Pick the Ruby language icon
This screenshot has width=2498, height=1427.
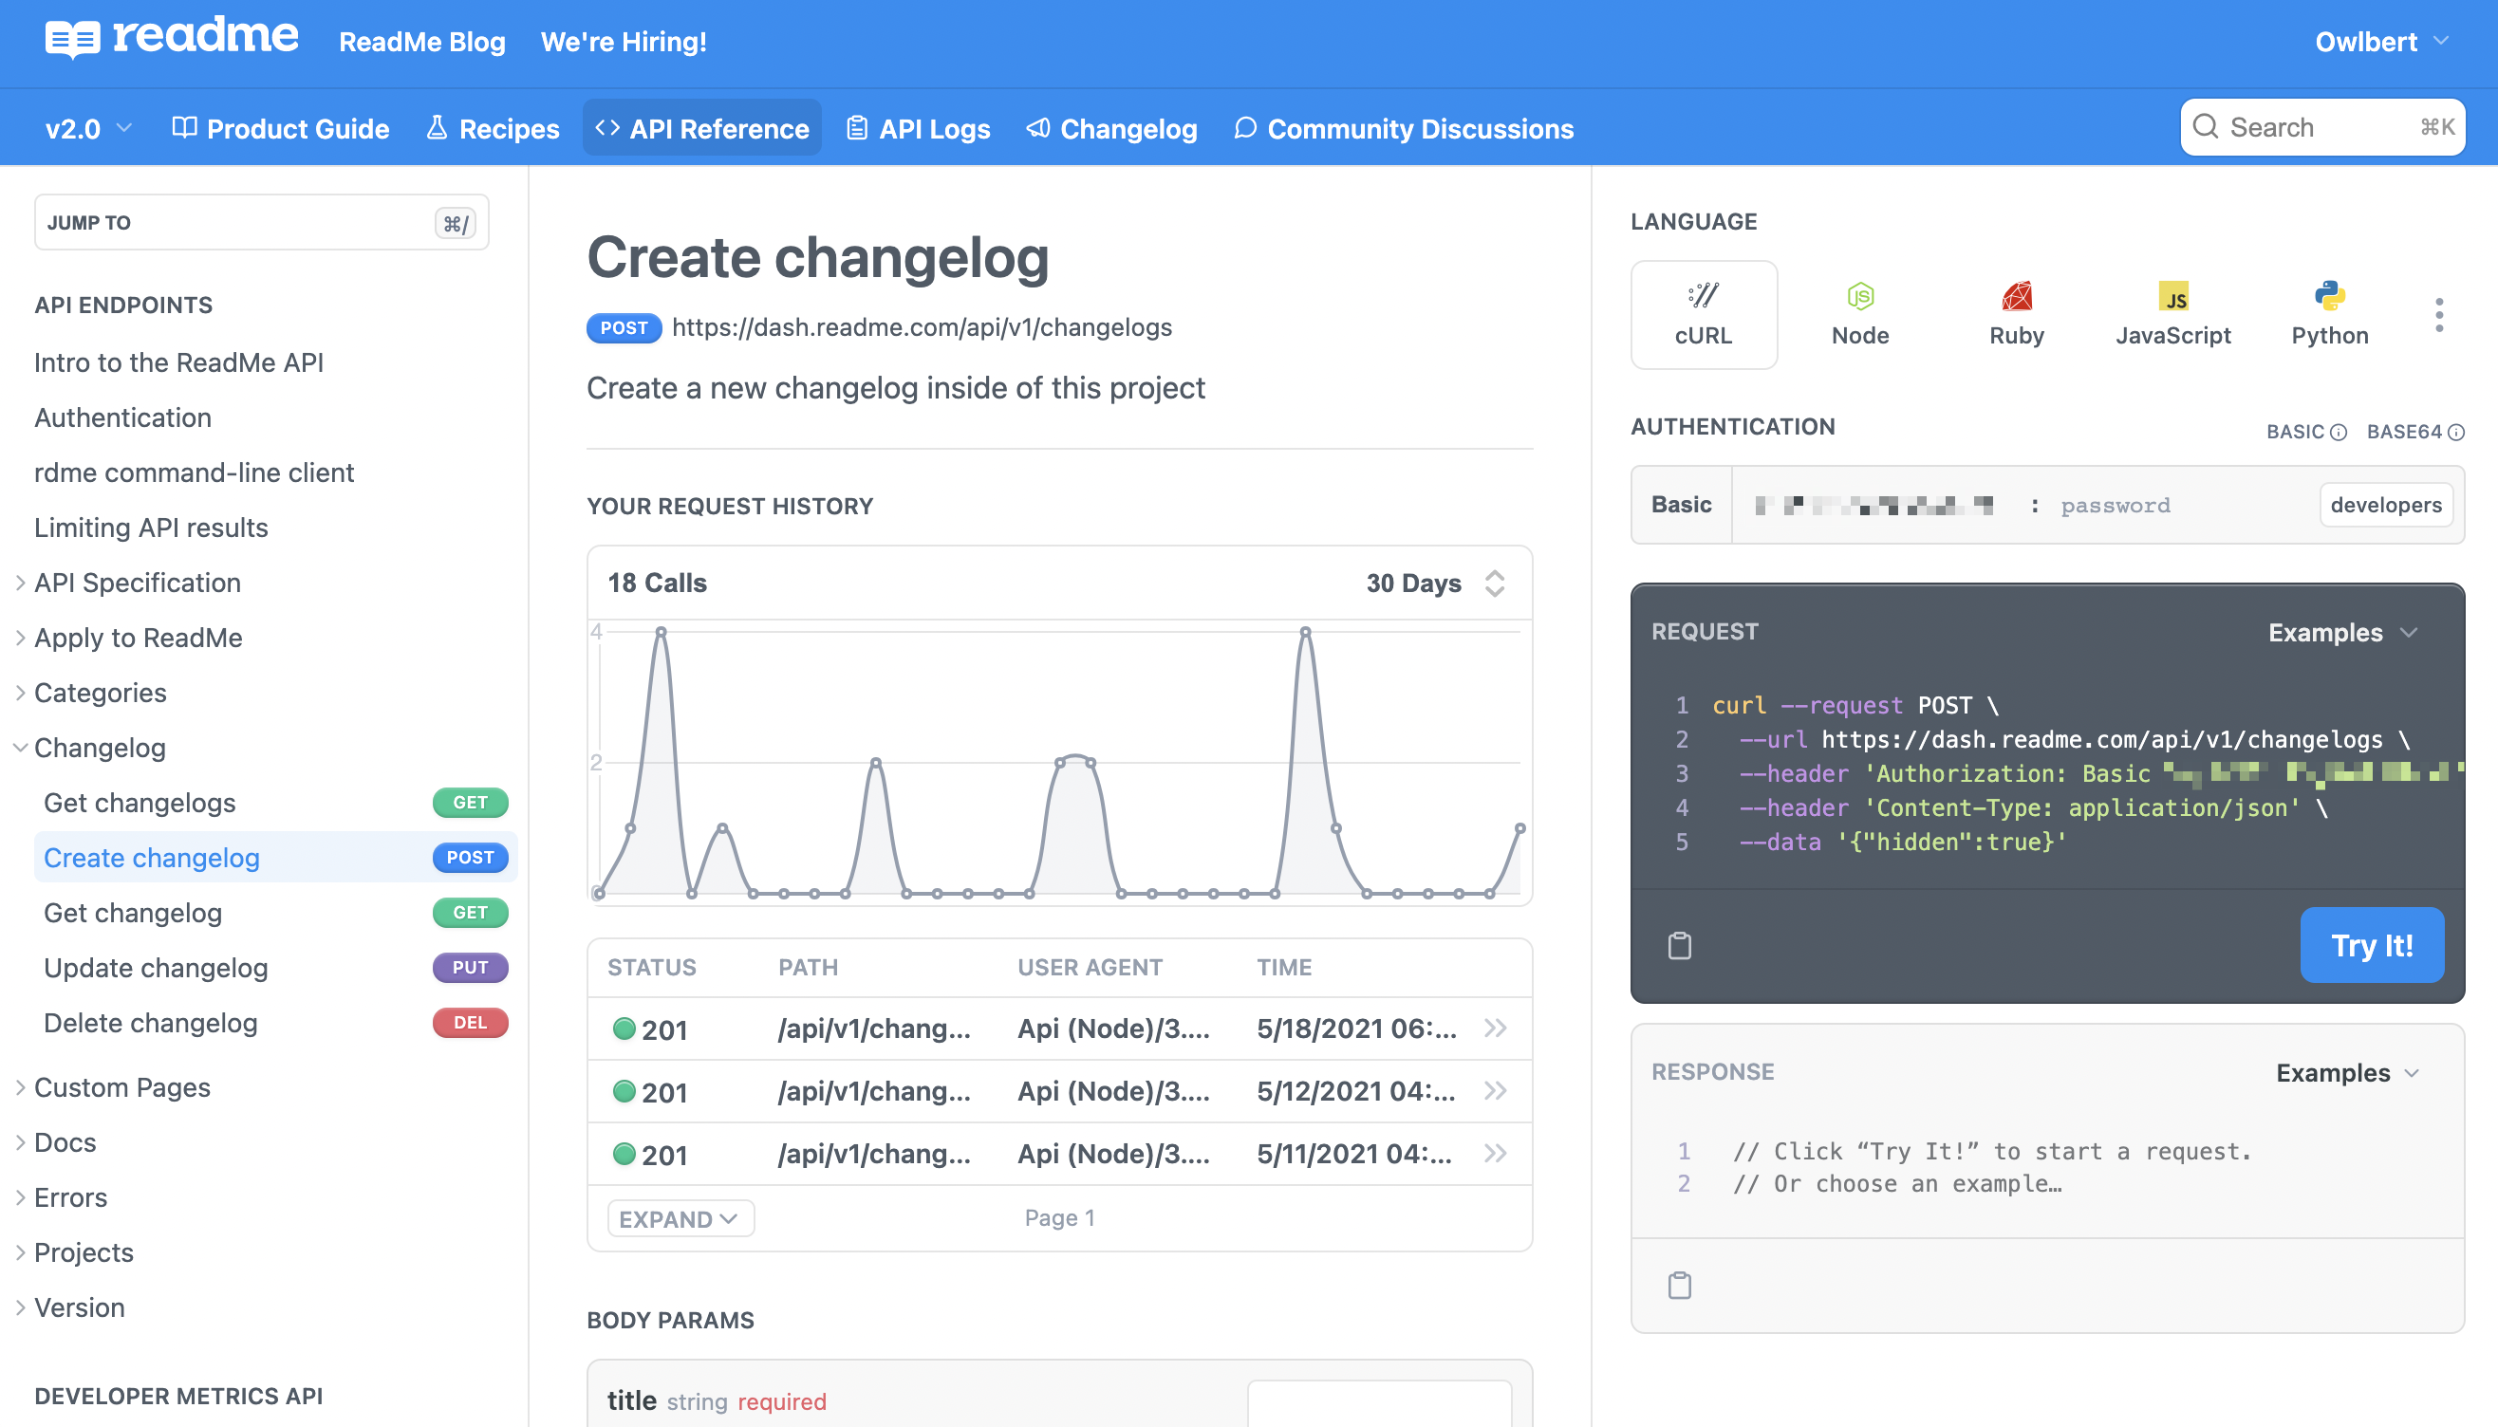2016,314
